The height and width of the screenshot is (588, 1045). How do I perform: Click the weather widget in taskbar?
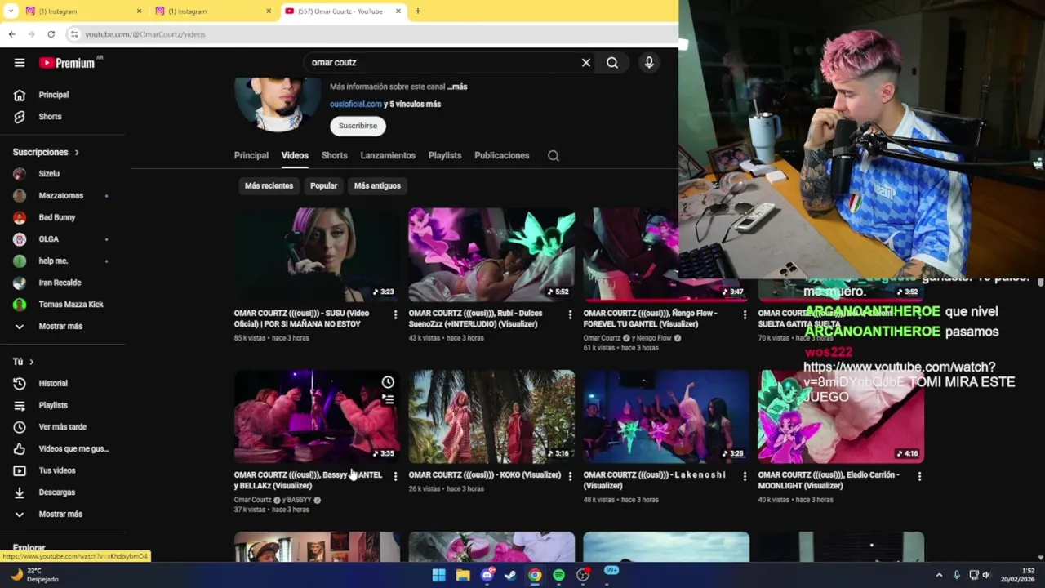(x=34, y=575)
